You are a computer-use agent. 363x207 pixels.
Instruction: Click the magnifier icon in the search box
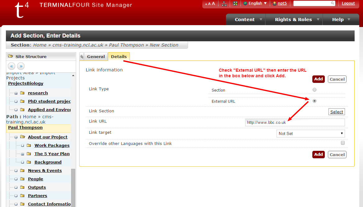coord(332,3)
